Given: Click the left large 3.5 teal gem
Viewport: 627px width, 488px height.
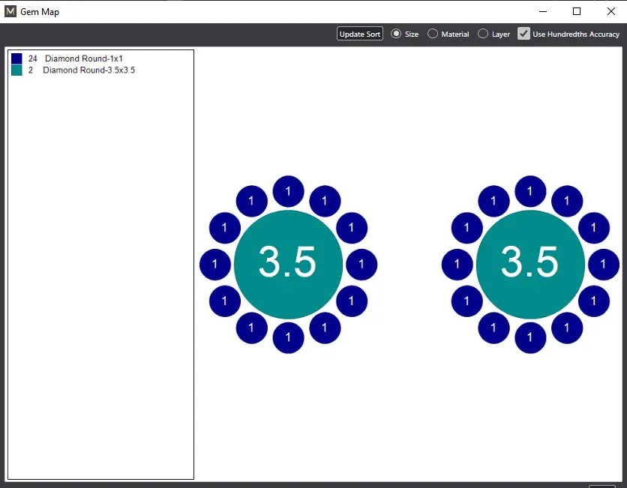Looking at the screenshot, I should click(x=288, y=264).
